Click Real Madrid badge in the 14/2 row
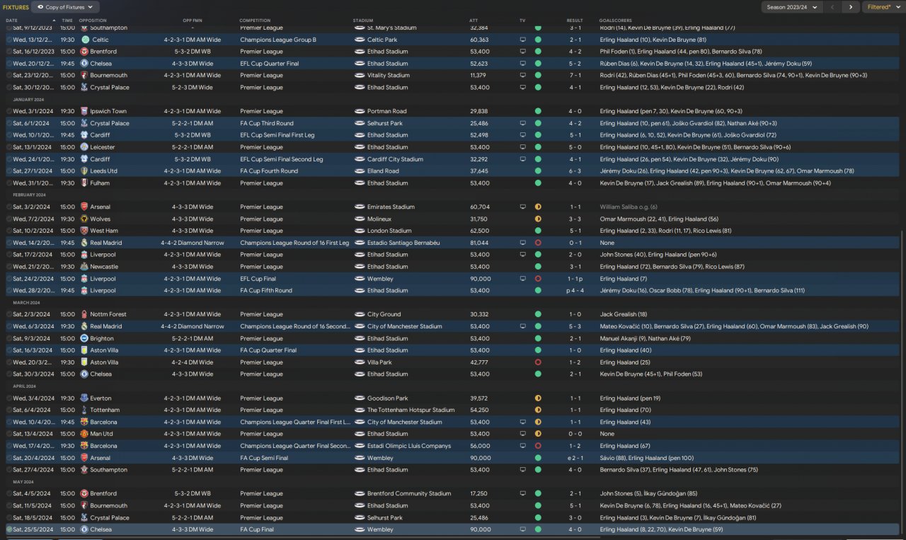This screenshot has width=906, height=540. 85,243
